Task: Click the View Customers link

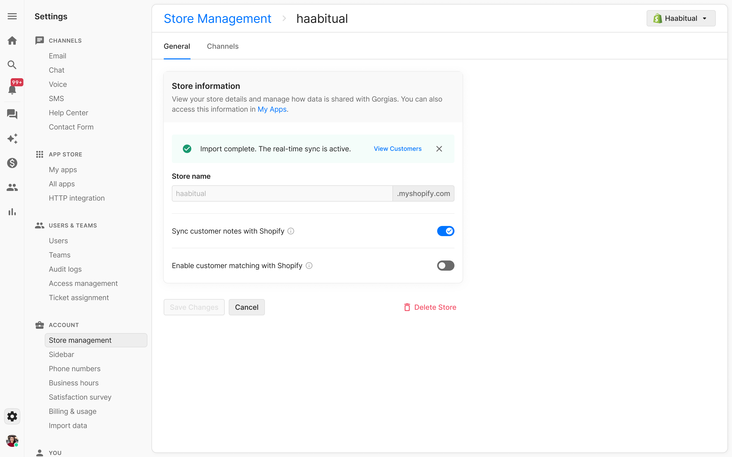Action: 398,149
